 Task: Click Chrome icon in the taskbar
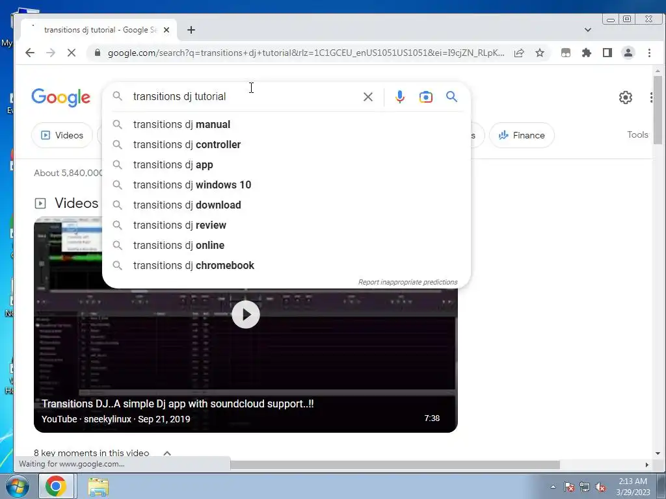click(x=56, y=486)
